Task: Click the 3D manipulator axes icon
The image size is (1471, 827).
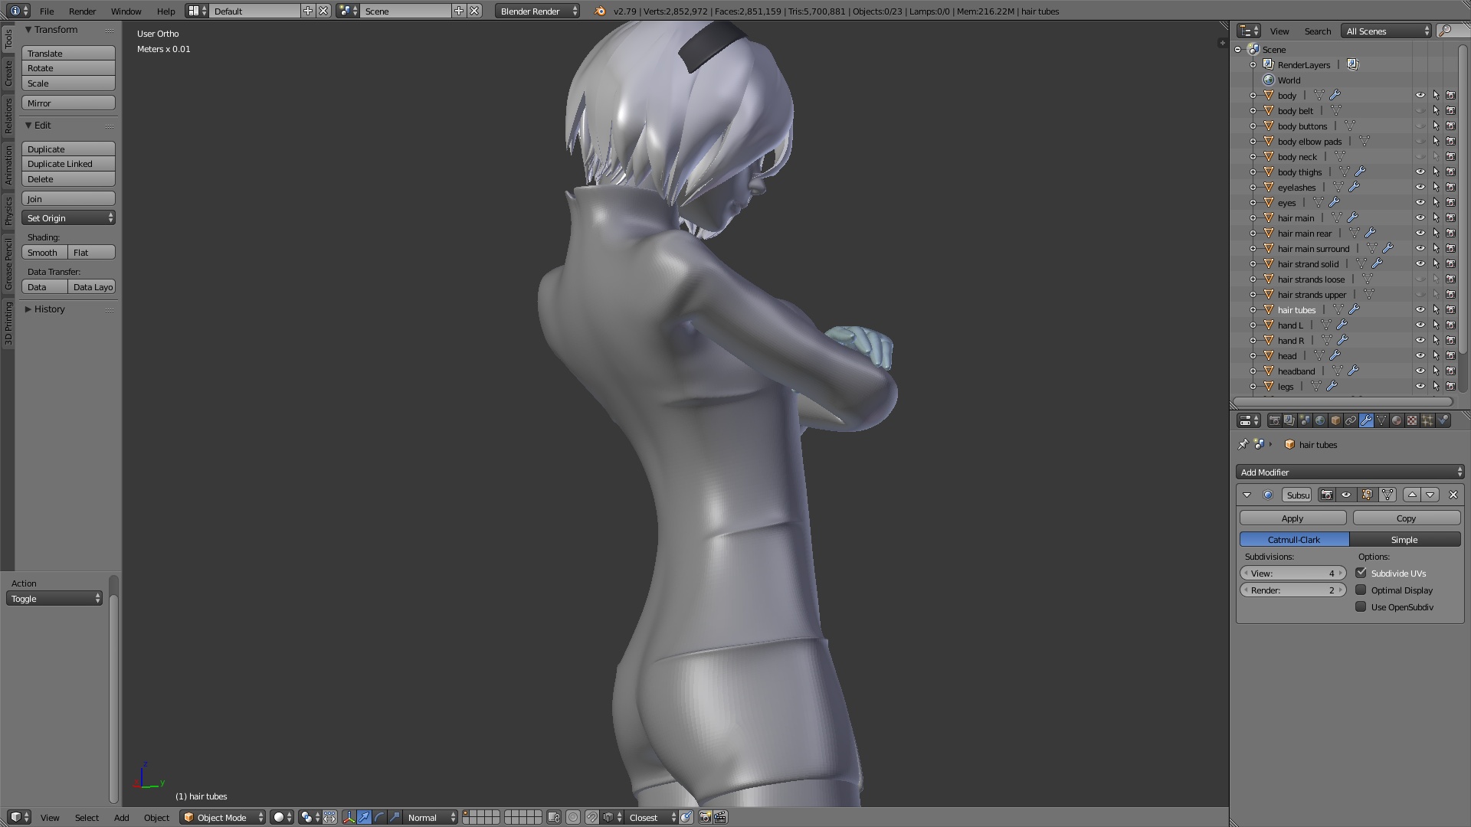Action: pos(349,817)
